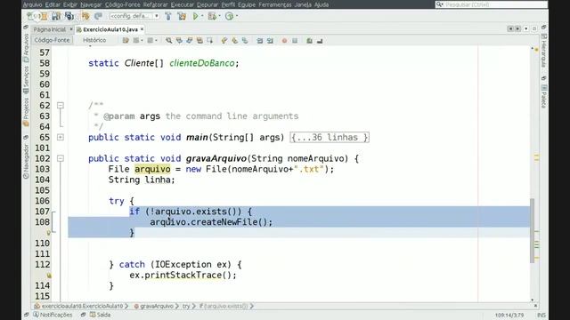This screenshot has height=320, width=570.
Task: Click the Clean and Build icon
Action: pyautogui.click(x=182, y=16)
